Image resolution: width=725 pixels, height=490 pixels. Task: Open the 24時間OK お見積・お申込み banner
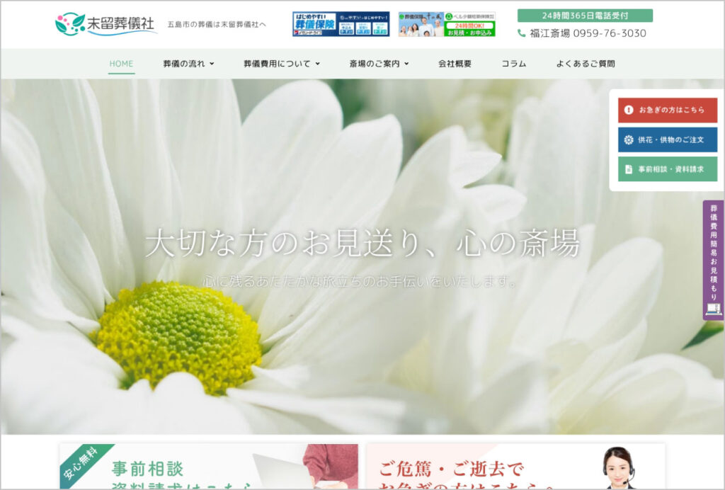pyautogui.click(x=446, y=24)
